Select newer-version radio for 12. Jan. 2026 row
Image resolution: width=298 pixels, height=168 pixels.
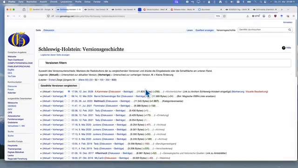click(69, 91)
